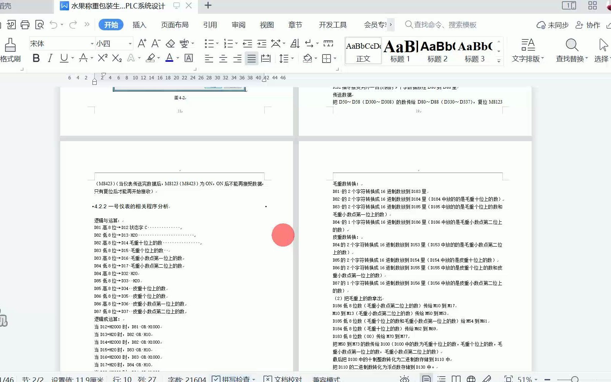Toggle character border icon
611x382 pixels.
[x=189, y=58]
